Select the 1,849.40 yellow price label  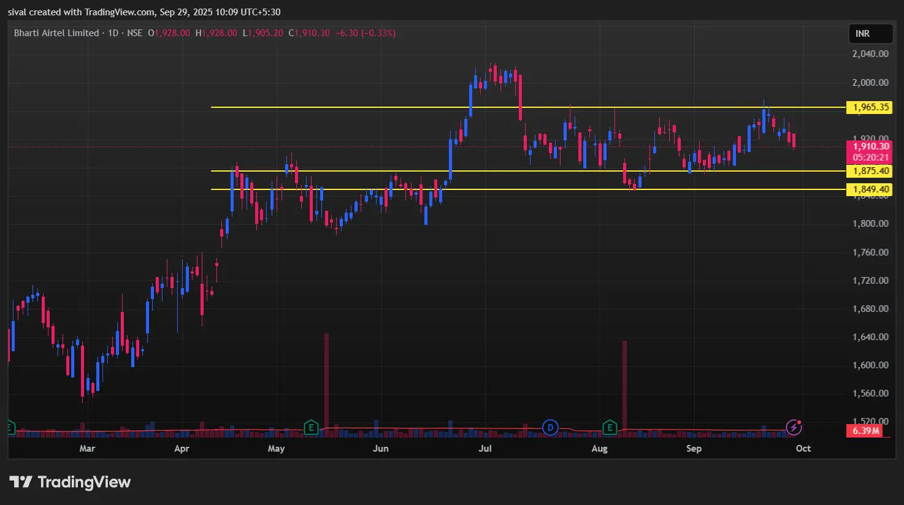pyautogui.click(x=870, y=189)
